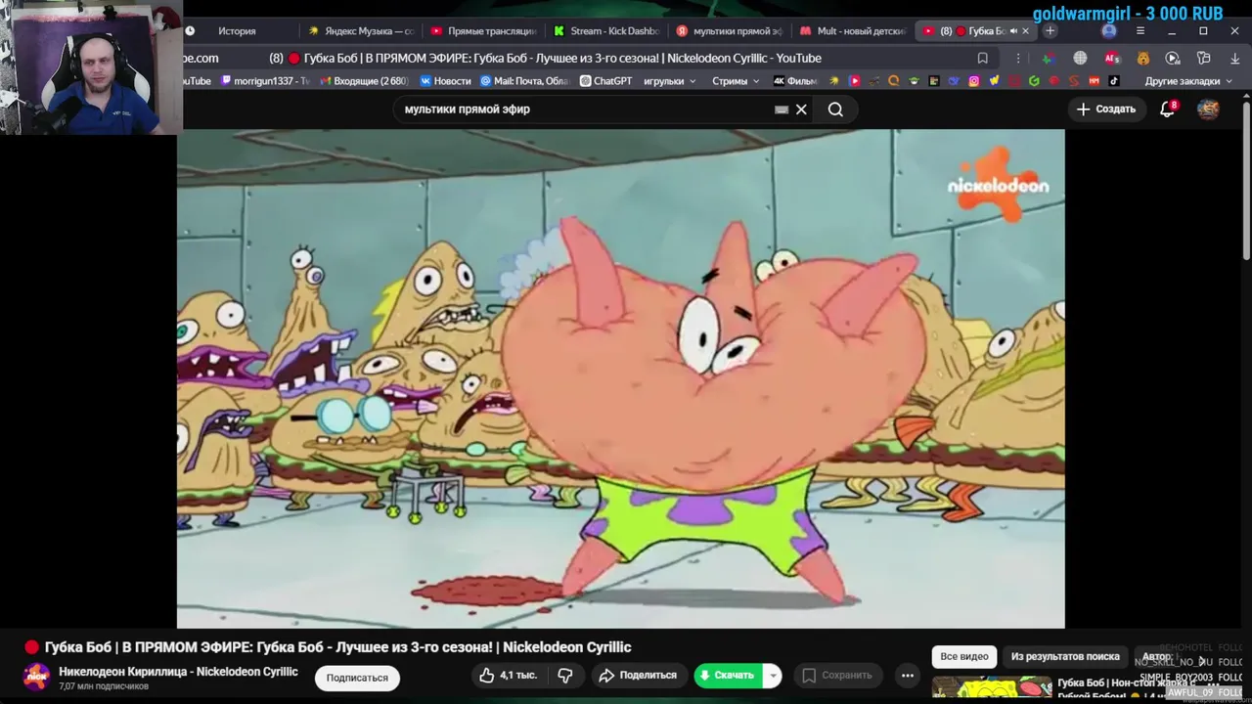
Task: Open the morrigun1337 Twitch bookmark
Action: [265, 81]
